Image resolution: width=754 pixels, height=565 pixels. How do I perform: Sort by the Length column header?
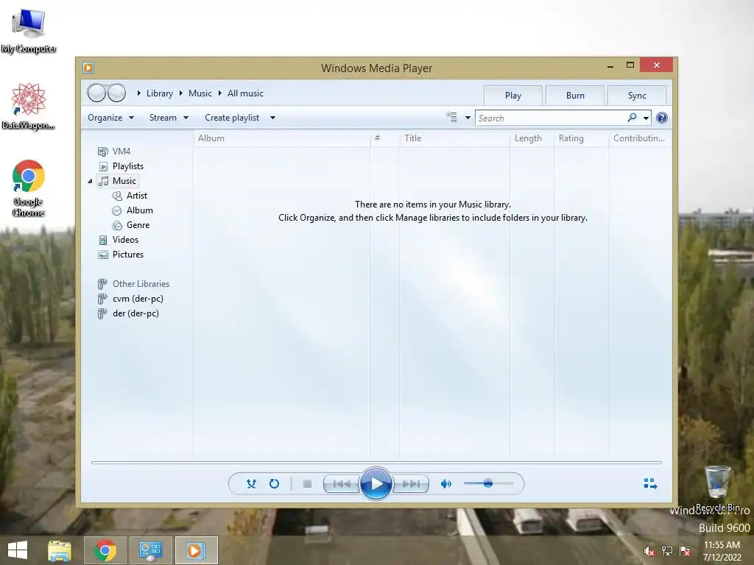coord(532,138)
